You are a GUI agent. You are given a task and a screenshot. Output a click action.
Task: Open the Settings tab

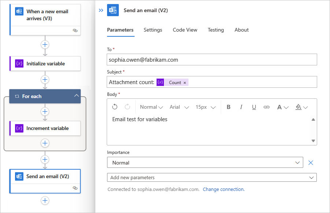pos(153,30)
